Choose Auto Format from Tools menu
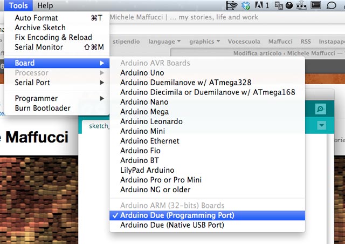The height and width of the screenshot is (244, 345). [x=36, y=18]
